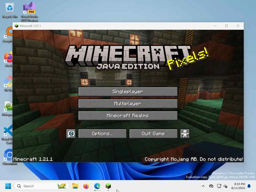Open Visual Studio 2022 Preview shortcut
Image resolution: width=256 pixels, height=192 pixels.
pos(29,12)
